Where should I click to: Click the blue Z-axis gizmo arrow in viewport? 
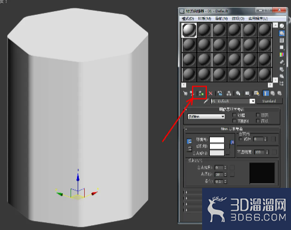pyautogui.click(x=78, y=177)
